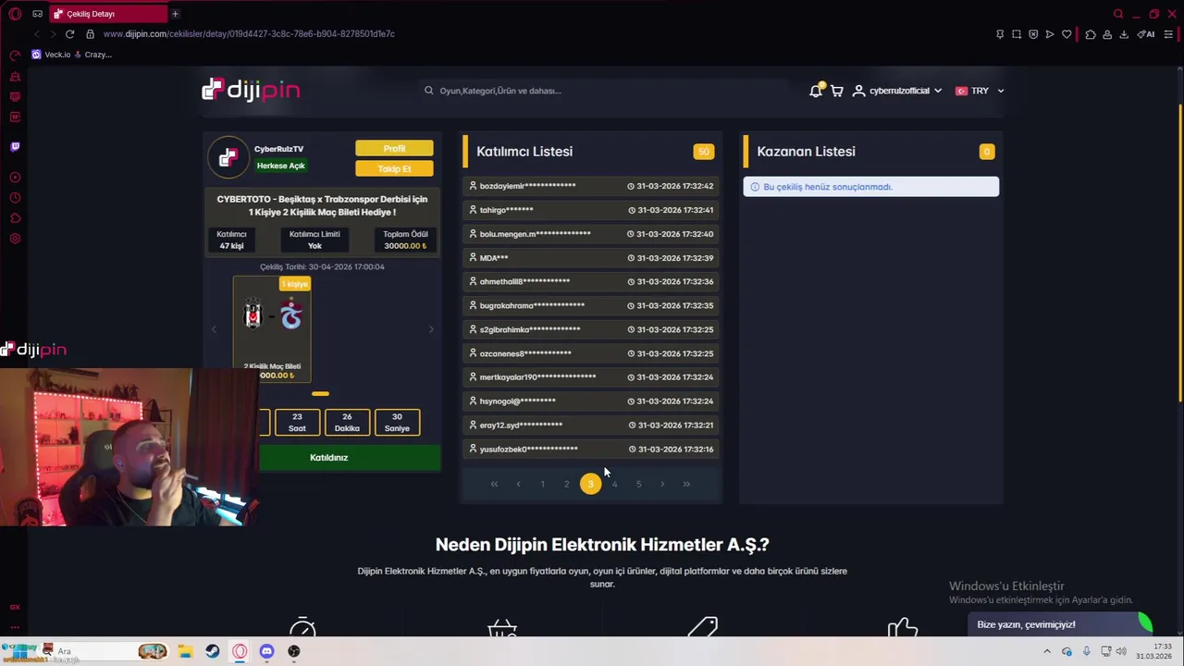Reload the page with the refresh icon

click(x=69, y=34)
